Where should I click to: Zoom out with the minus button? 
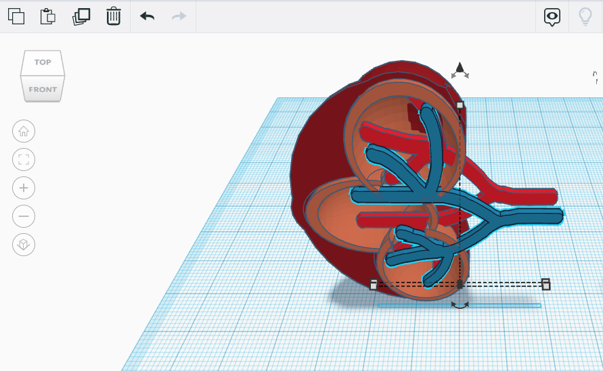(24, 216)
